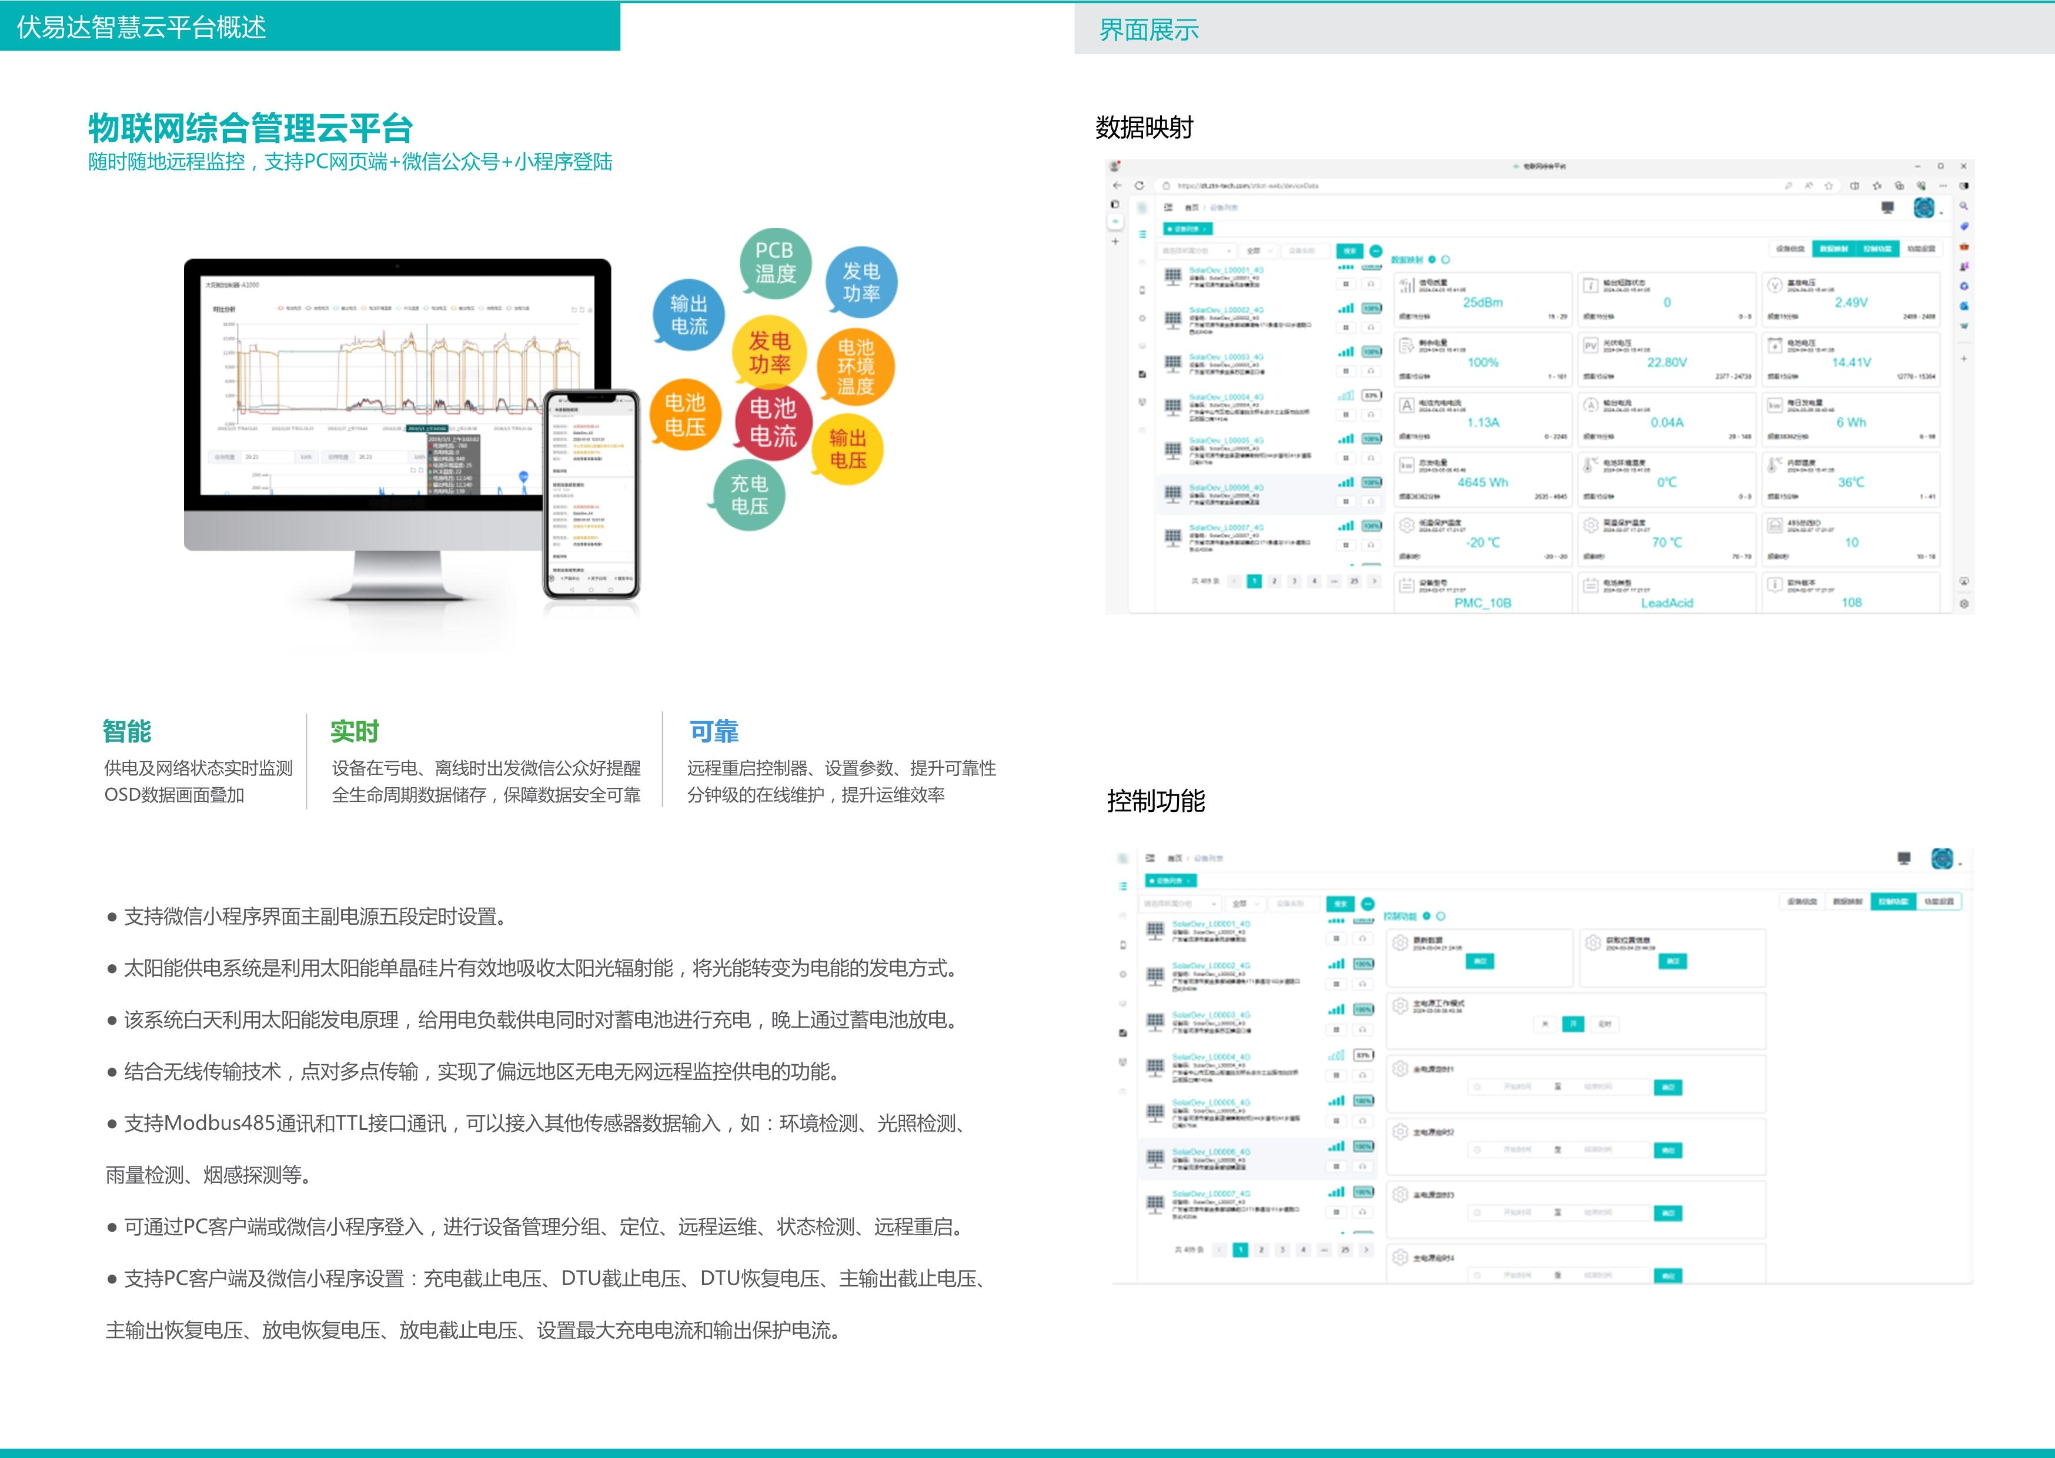The height and width of the screenshot is (1458, 2055).
Task: Open the 全部 dropdown in lower screenshot
Action: (1246, 904)
